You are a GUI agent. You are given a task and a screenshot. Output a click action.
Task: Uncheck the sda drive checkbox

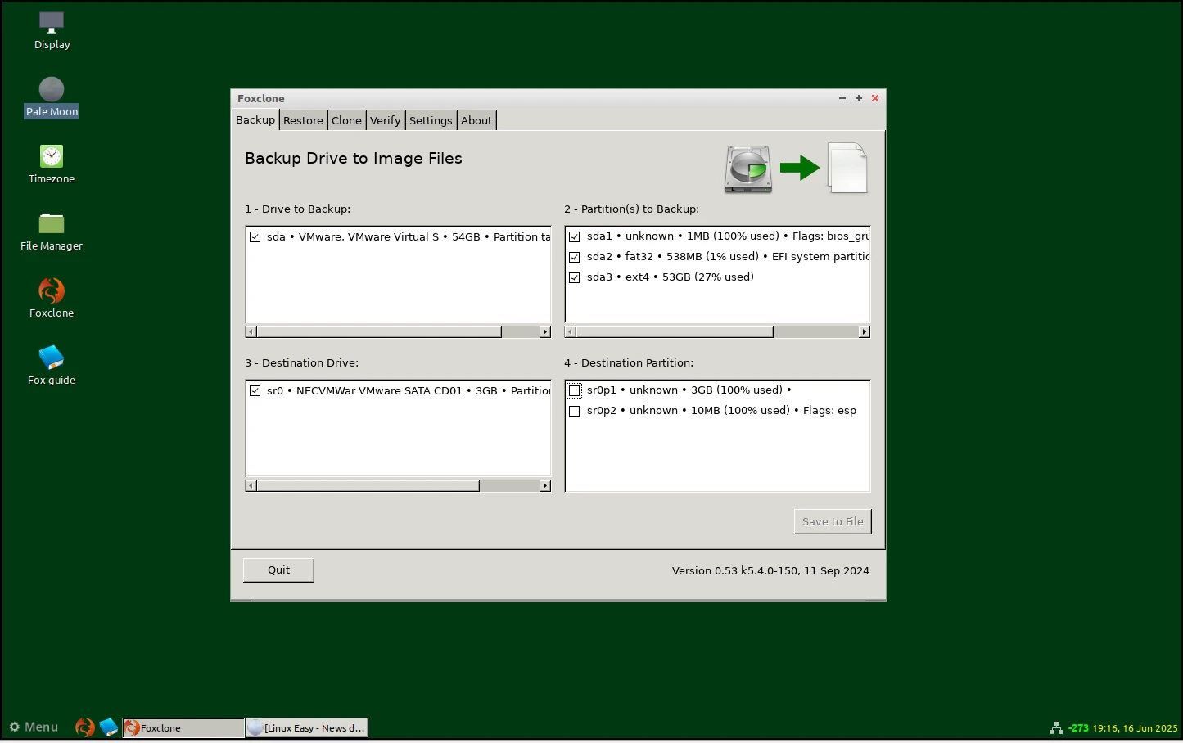coord(255,237)
